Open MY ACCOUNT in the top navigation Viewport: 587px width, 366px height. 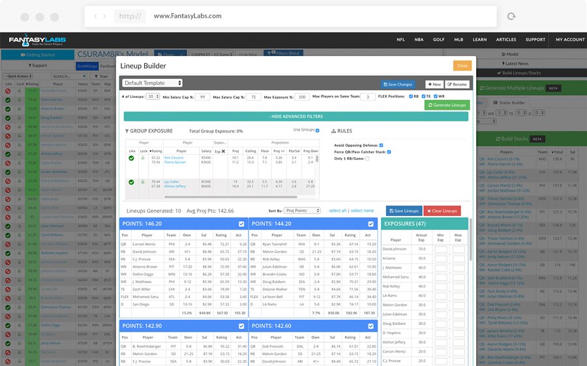(x=570, y=40)
